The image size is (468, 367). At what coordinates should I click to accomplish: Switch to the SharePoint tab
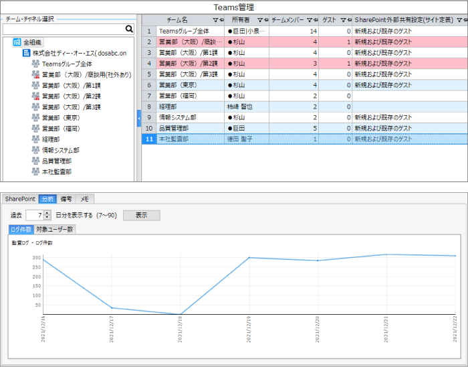coord(20,199)
